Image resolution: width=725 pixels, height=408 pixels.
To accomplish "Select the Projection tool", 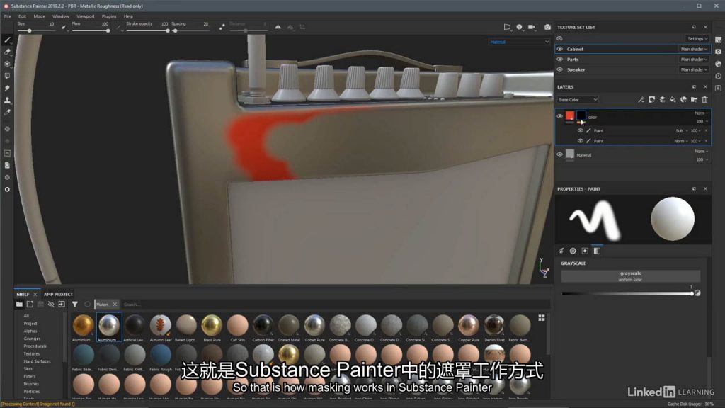I will tap(7, 64).
